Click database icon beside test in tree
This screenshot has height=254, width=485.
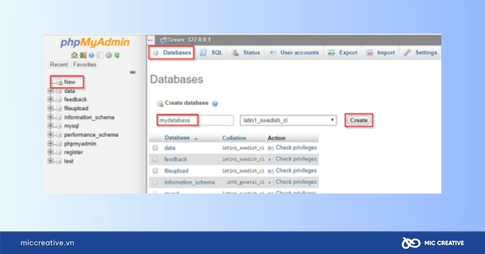click(59, 161)
